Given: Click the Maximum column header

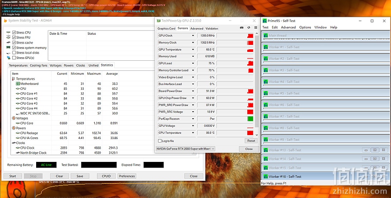Looking at the screenshot, I should [94, 74].
